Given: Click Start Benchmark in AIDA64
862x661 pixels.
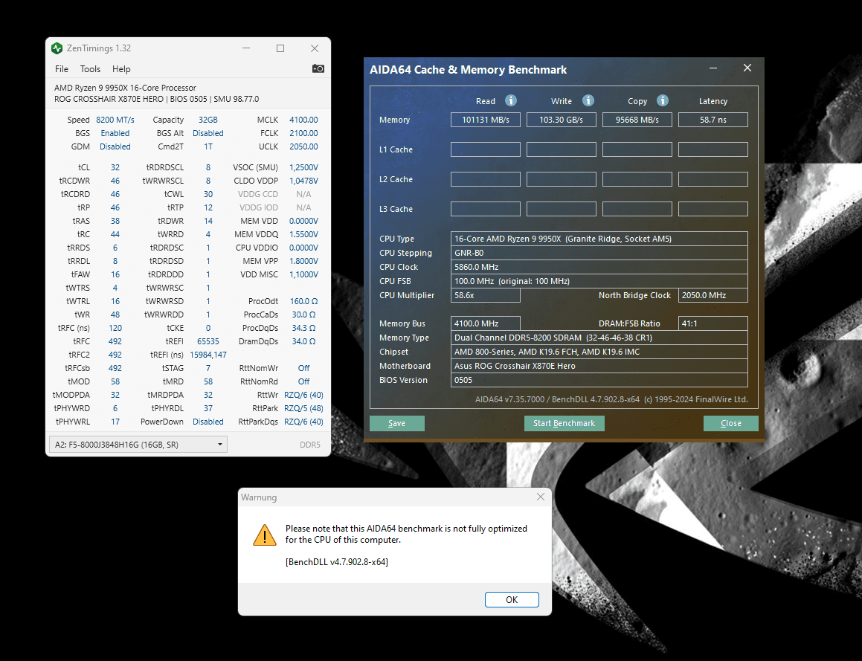Looking at the screenshot, I should coord(564,423).
